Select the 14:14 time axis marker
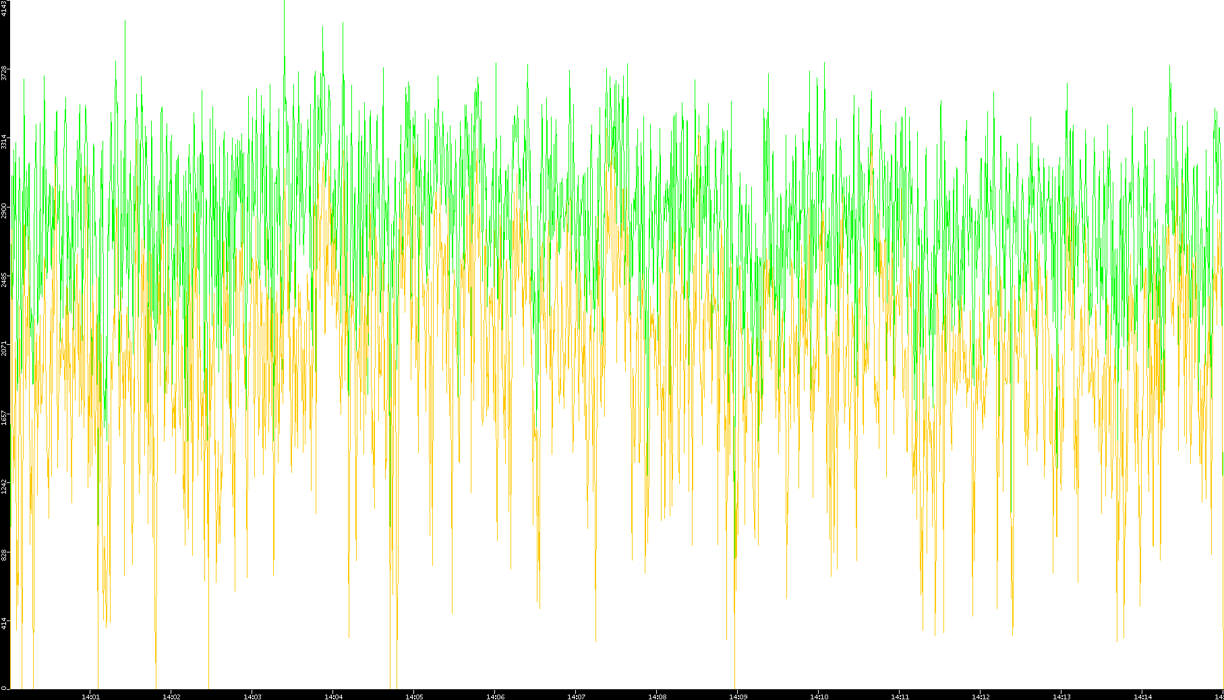 click(x=1142, y=696)
